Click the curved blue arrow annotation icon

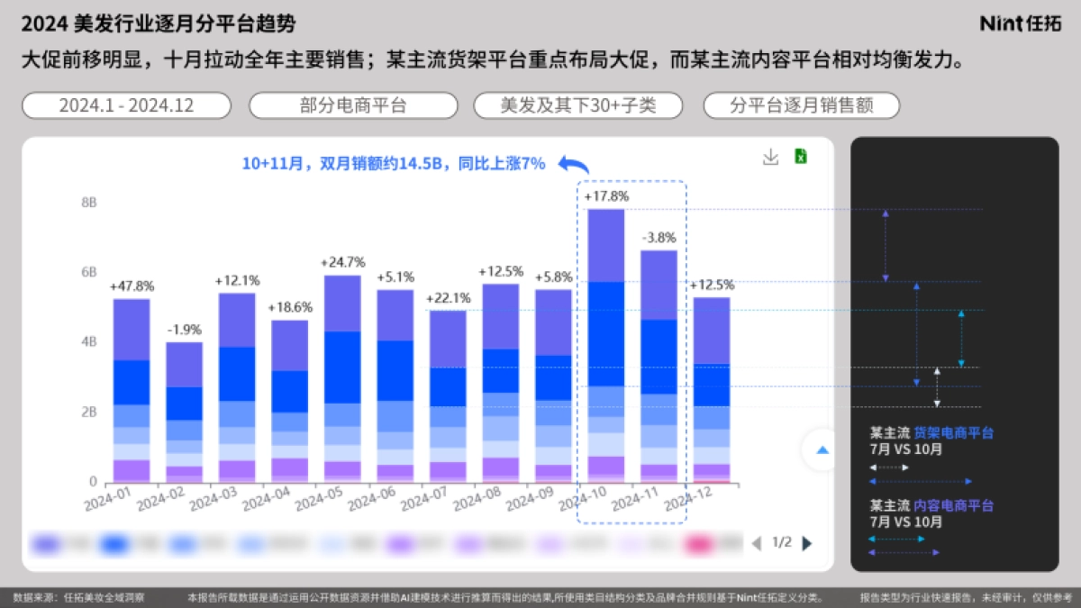[571, 166]
